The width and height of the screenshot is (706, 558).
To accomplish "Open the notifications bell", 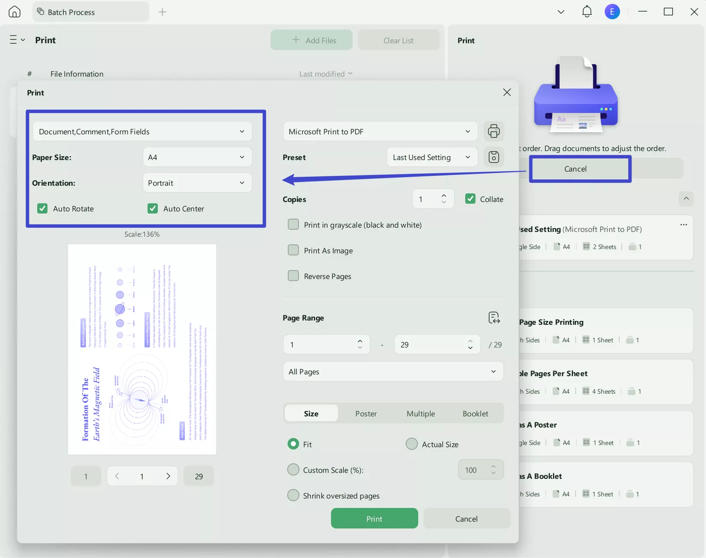I will coord(587,12).
